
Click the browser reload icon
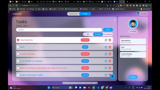tap(17, 5)
